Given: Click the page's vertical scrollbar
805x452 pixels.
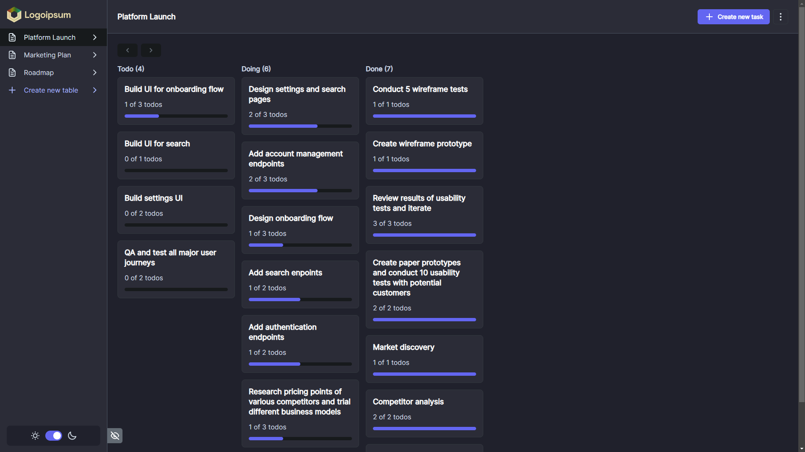Looking at the screenshot, I should [x=802, y=205].
